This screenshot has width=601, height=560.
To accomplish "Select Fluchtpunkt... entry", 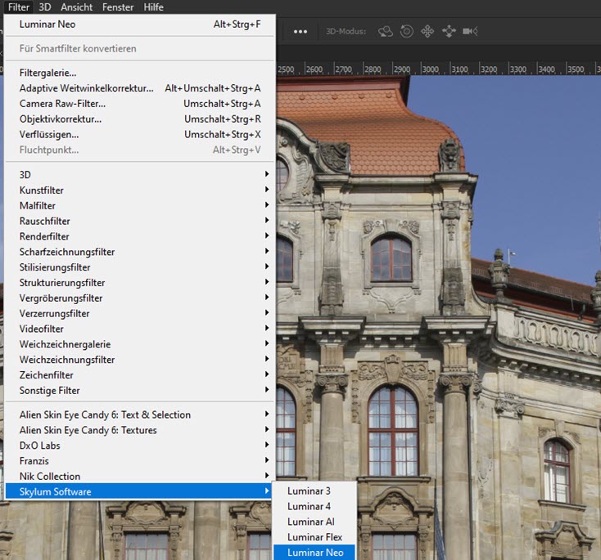I will (x=140, y=150).
